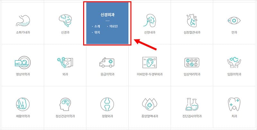Viewport: 257px width, 130px height.
Task: Open the 영상의학과 MRI scanner icon
Action: (x=22, y=62)
